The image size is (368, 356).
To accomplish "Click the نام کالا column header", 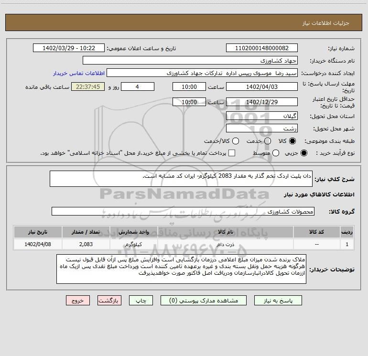I will coord(226,232).
